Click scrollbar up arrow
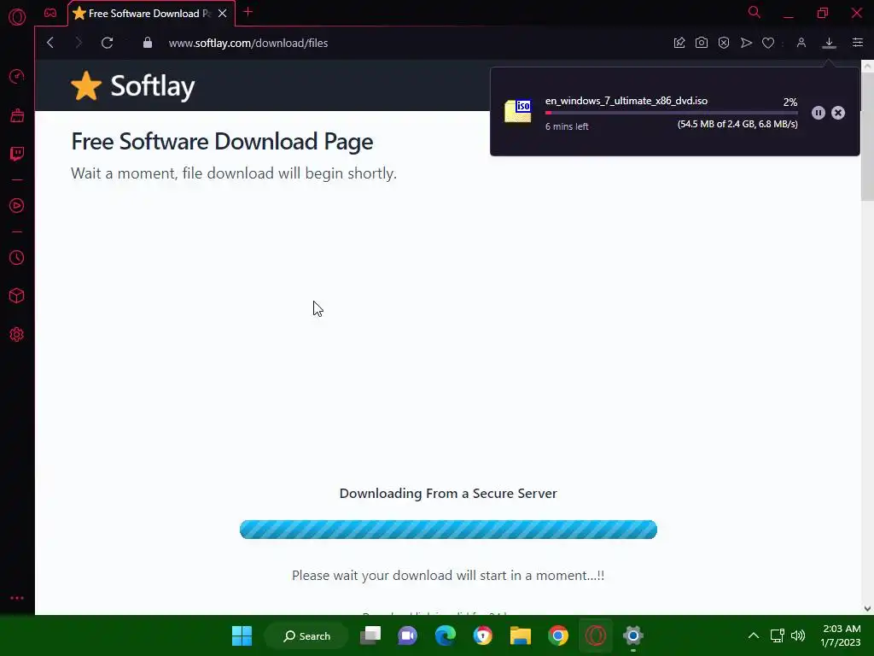This screenshot has height=656, width=874. coord(867,66)
